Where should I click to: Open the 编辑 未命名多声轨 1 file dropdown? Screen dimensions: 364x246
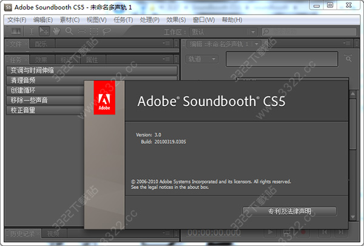tap(223, 44)
